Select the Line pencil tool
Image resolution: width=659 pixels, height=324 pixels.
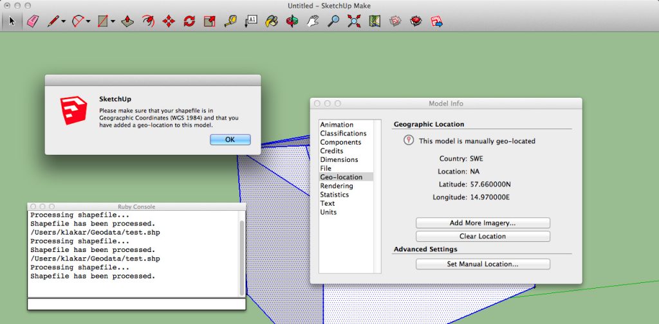(53, 21)
